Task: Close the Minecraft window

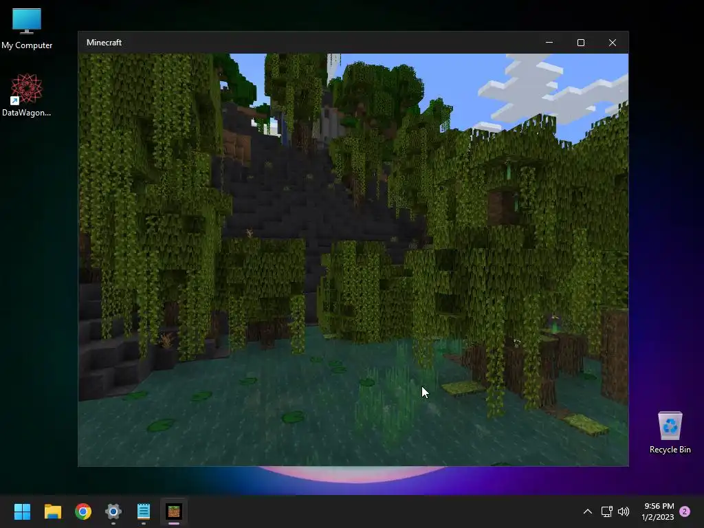Action: click(x=613, y=43)
